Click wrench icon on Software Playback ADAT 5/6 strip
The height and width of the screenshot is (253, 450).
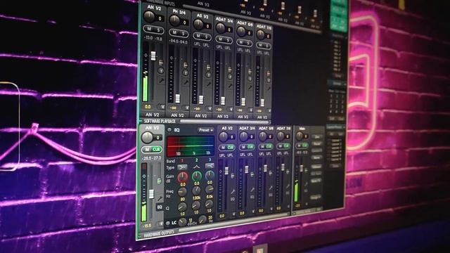270,188
